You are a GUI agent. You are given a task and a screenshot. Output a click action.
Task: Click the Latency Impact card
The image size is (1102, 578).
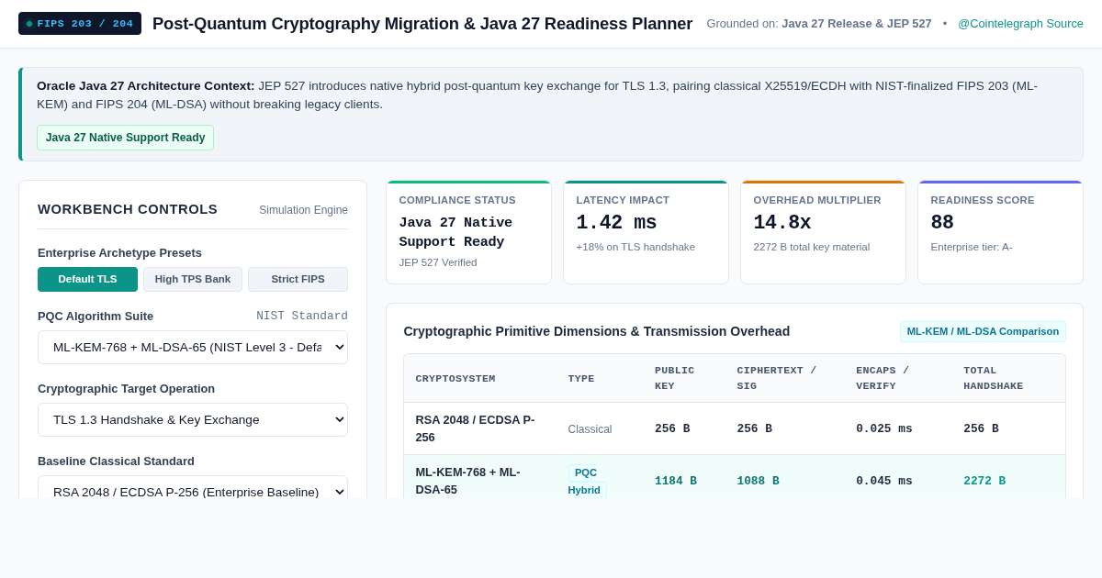[x=646, y=232]
